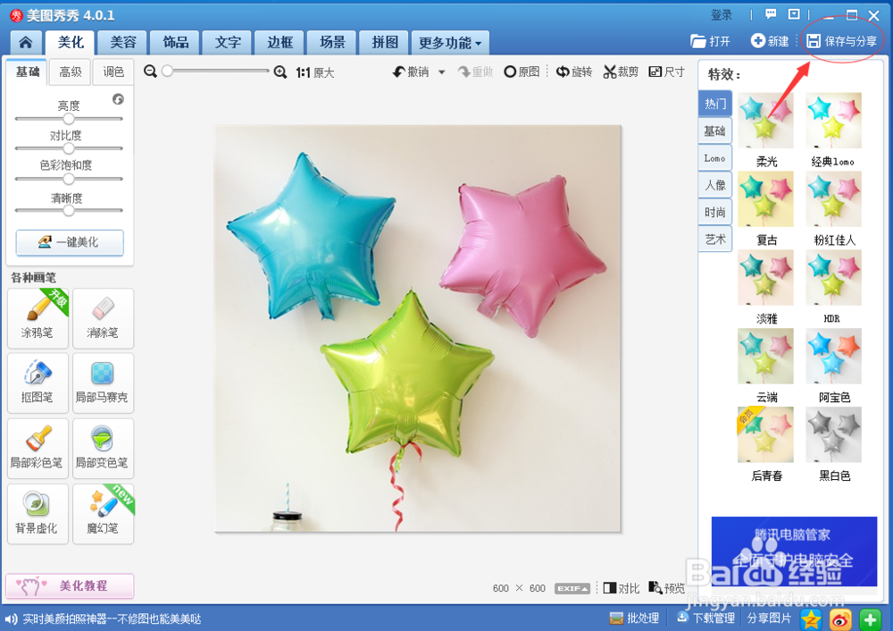
Task: Click the 清晰度 sharpness slider handle
Action: (x=69, y=210)
